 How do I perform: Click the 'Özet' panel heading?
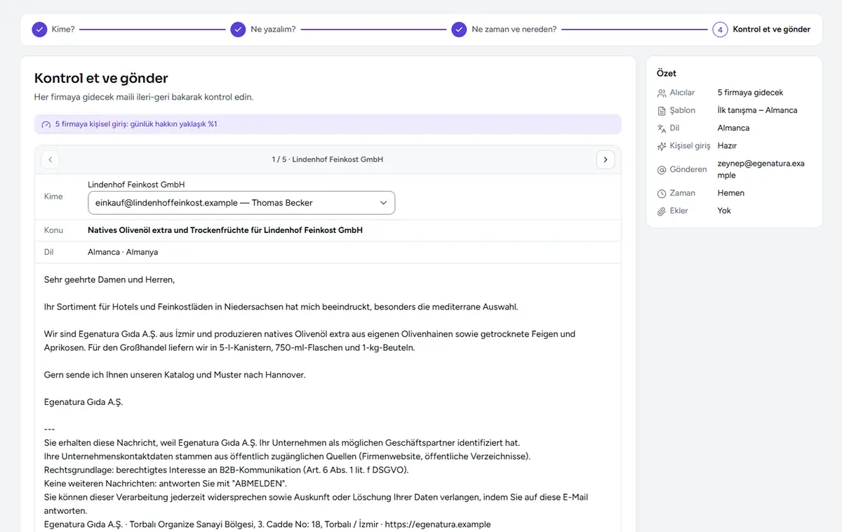(667, 73)
